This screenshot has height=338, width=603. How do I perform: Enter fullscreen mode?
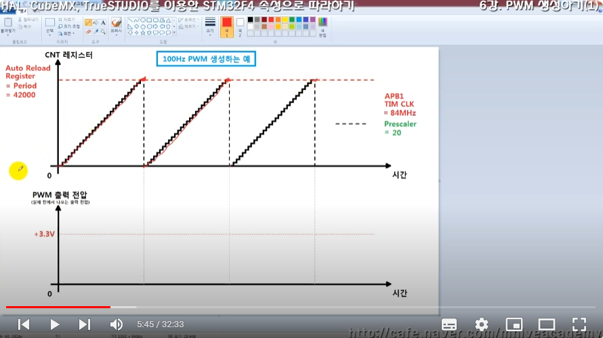579,324
